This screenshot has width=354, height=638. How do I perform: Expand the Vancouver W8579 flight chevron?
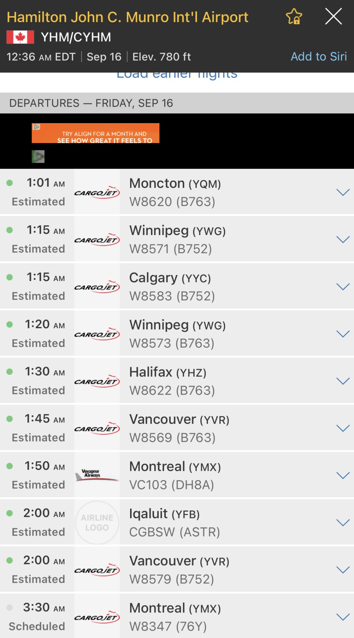pos(343,570)
